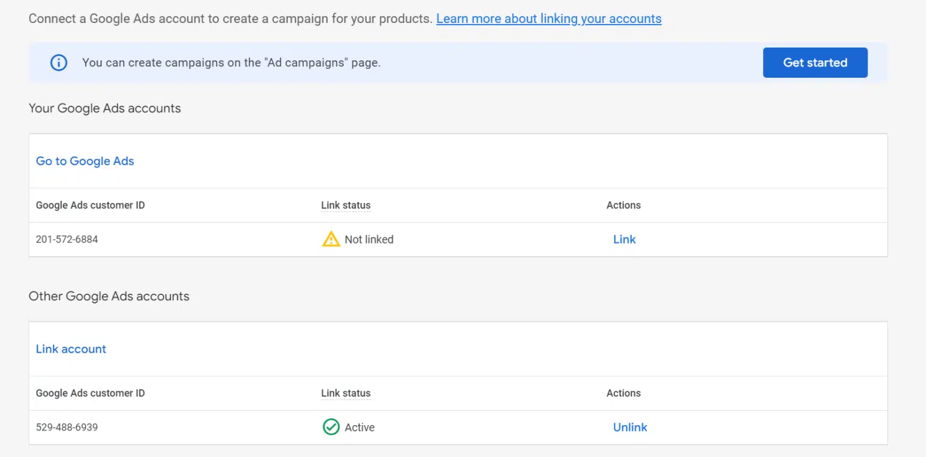Viewport: 926px width, 457px height.
Task: Select customer ID 201-572-6884
Action: [67, 239]
